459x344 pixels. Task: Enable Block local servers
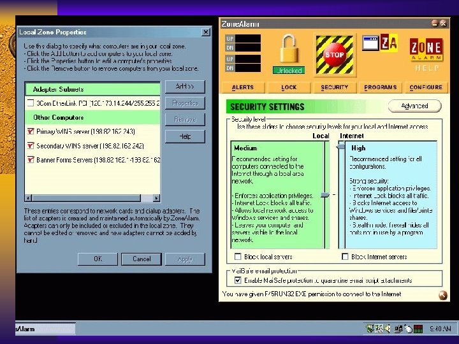point(238,257)
